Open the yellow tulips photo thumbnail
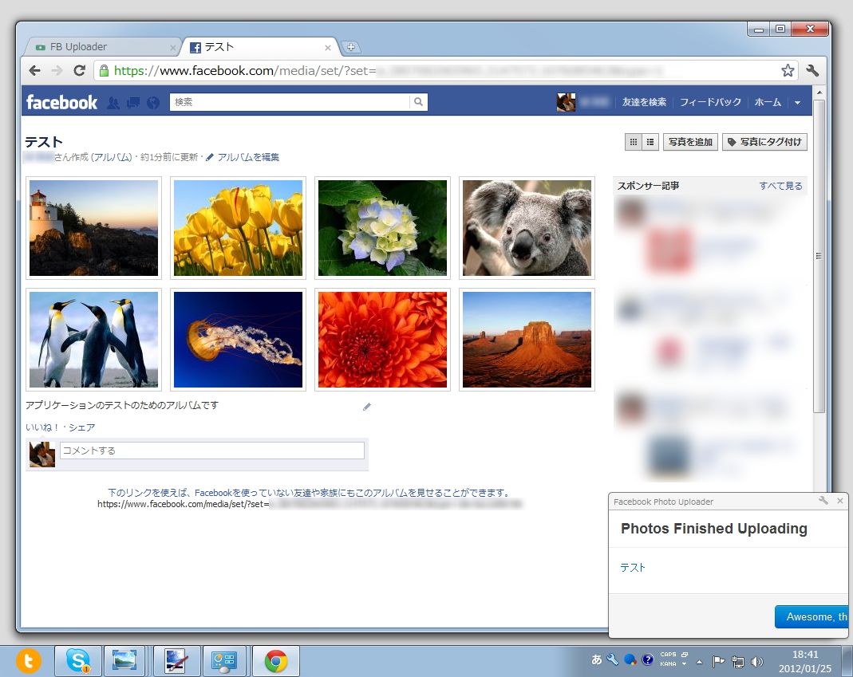Image resolution: width=853 pixels, height=677 pixels. pos(239,228)
